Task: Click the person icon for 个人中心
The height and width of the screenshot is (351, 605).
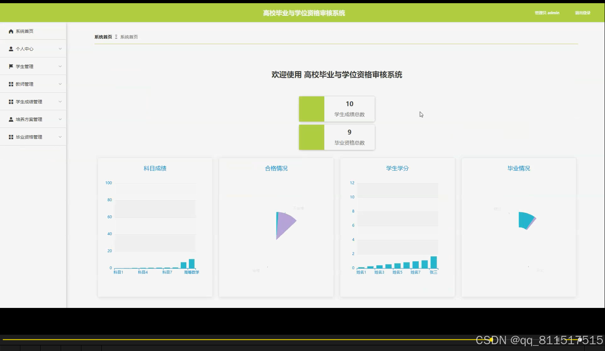Action: (x=11, y=49)
